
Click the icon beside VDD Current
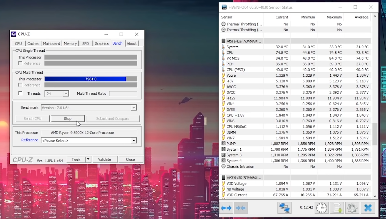click(223, 195)
